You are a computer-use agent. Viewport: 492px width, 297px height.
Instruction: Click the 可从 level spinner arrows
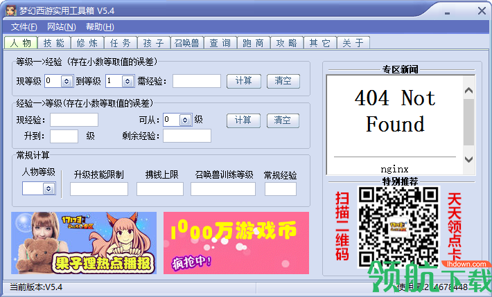tap(185, 120)
